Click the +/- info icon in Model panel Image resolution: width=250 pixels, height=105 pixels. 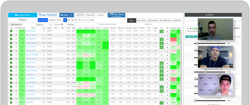[x=191, y=29]
